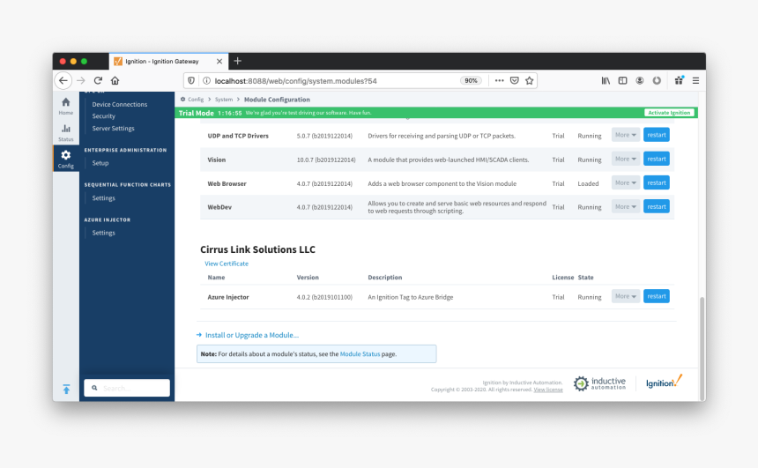Image resolution: width=758 pixels, height=468 pixels.
Task: Restart the Vision module
Action: click(x=657, y=159)
